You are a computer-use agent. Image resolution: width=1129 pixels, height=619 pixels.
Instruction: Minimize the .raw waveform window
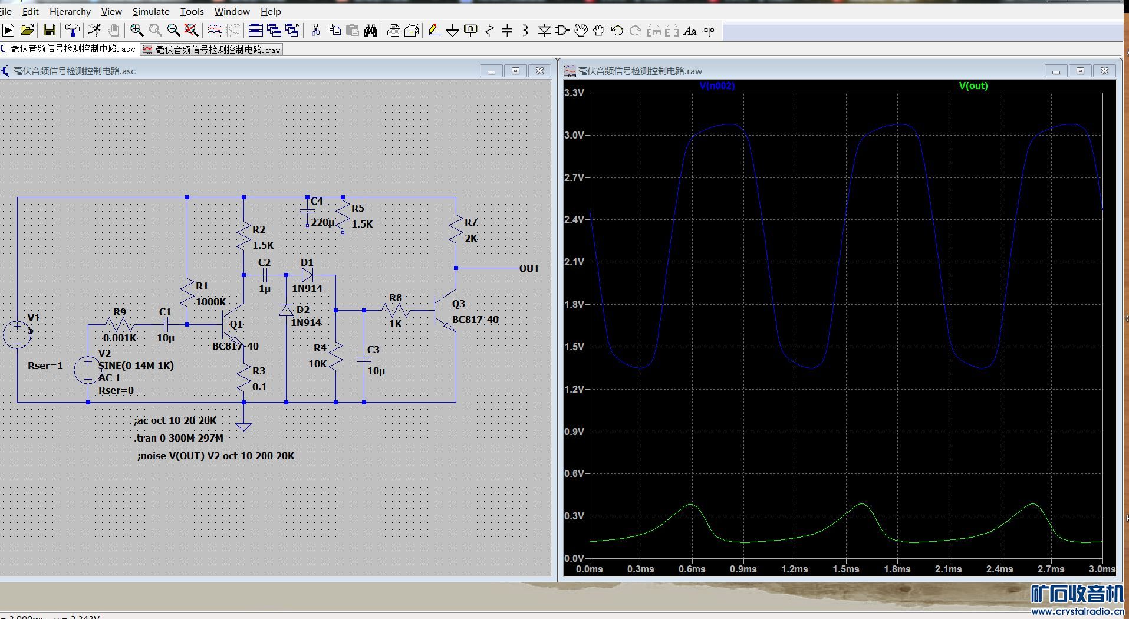tap(1056, 71)
